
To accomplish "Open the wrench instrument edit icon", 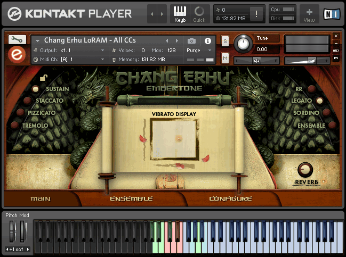I will tap(17, 39).
